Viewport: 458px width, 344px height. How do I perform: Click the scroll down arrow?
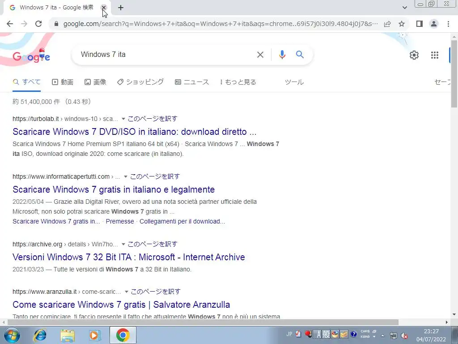tap(454, 315)
